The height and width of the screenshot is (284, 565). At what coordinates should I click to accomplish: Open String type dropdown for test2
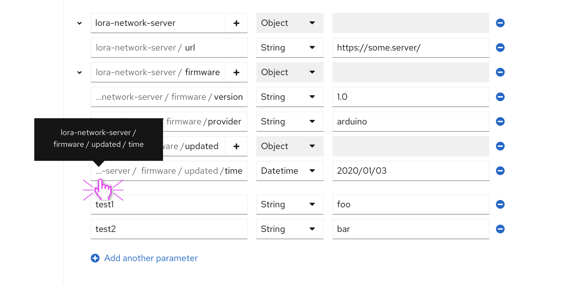click(x=290, y=229)
